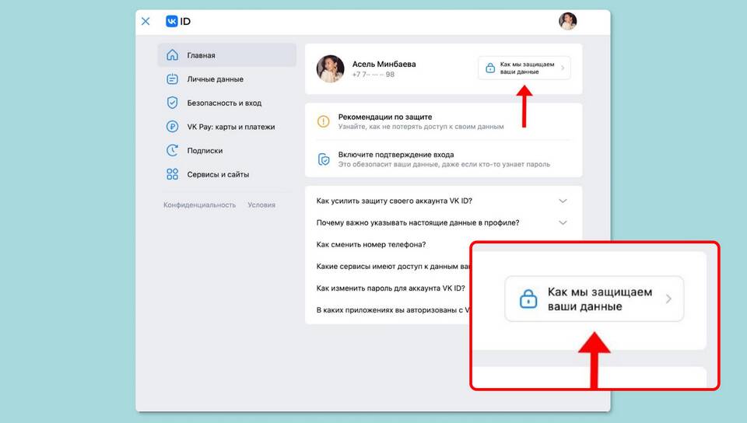Close the VK ID settings window

click(x=146, y=22)
